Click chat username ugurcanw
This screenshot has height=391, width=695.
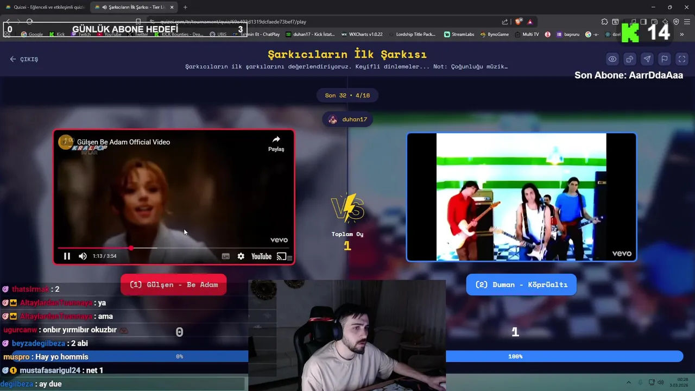[x=20, y=330]
